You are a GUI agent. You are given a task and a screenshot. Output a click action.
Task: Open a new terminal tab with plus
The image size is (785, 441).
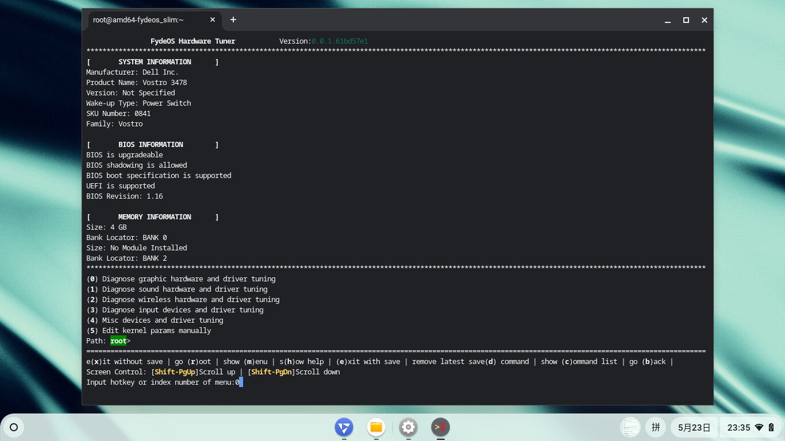coord(233,20)
